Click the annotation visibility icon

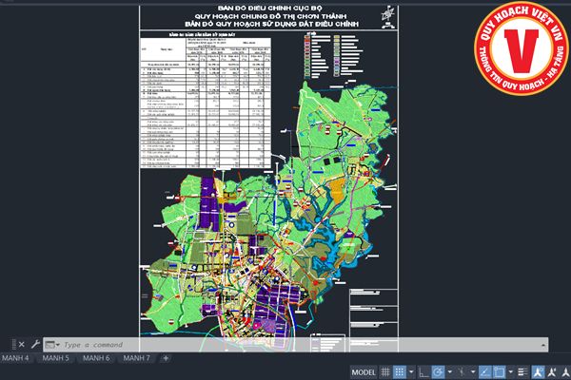pos(538,371)
